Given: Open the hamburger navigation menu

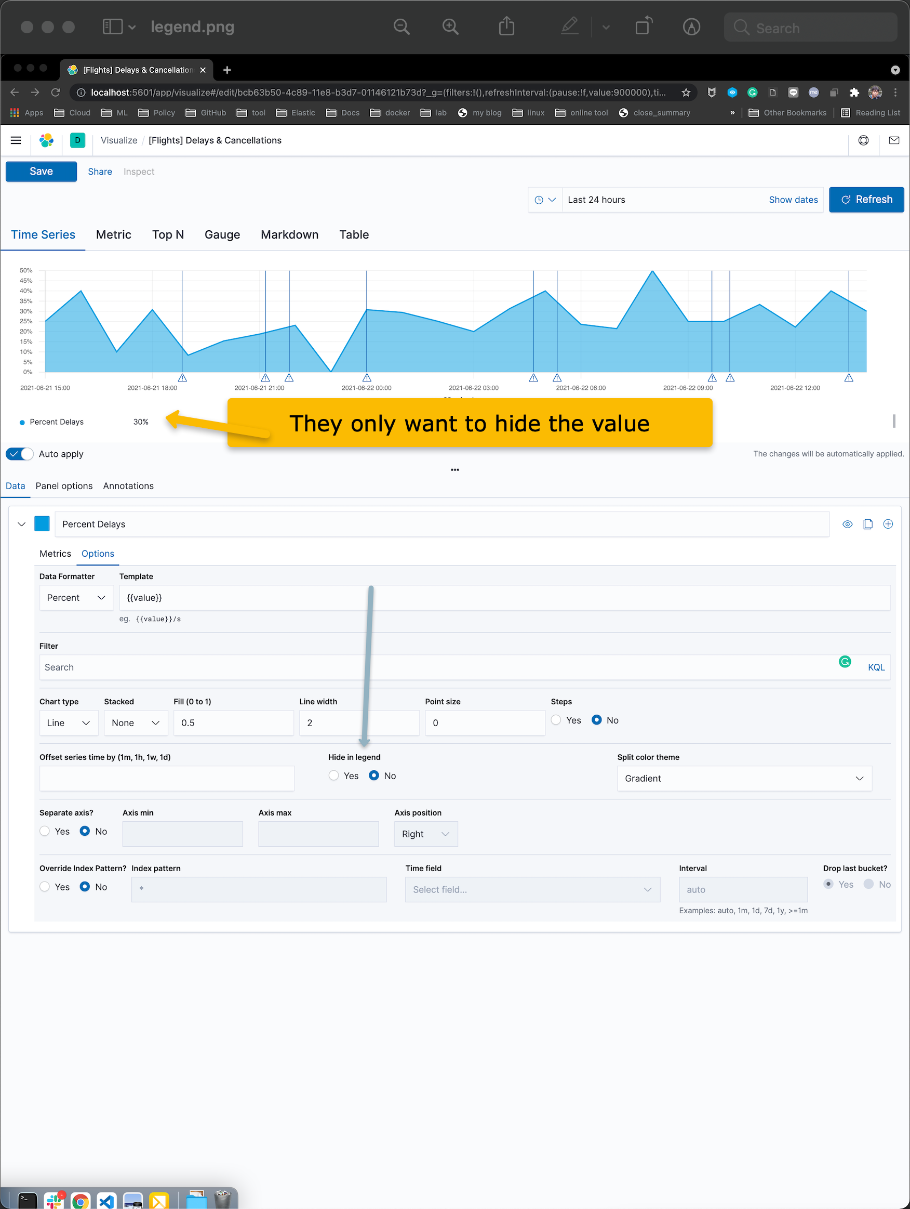Looking at the screenshot, I should click(x=15, y=140).
